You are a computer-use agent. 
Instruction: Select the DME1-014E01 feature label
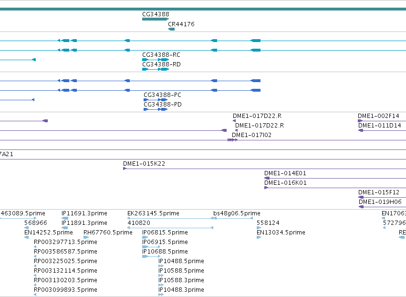[285, 173]
